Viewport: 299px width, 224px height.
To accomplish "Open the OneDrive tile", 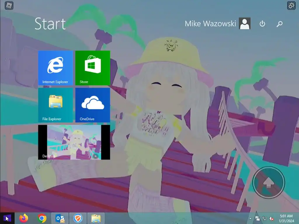I will 93,105.
